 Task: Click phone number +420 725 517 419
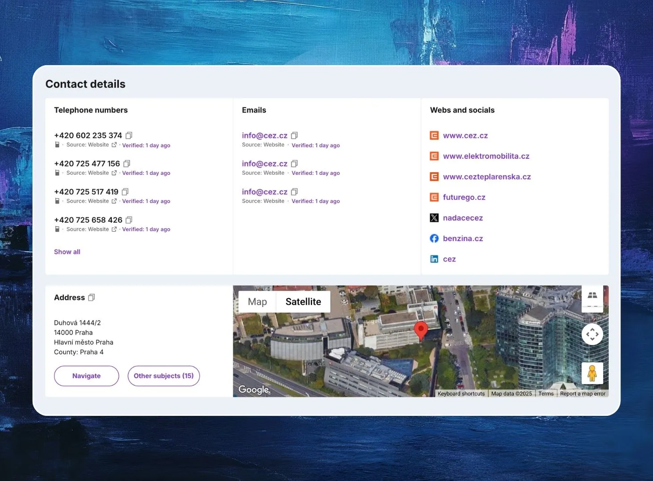(x=86, y=191)
